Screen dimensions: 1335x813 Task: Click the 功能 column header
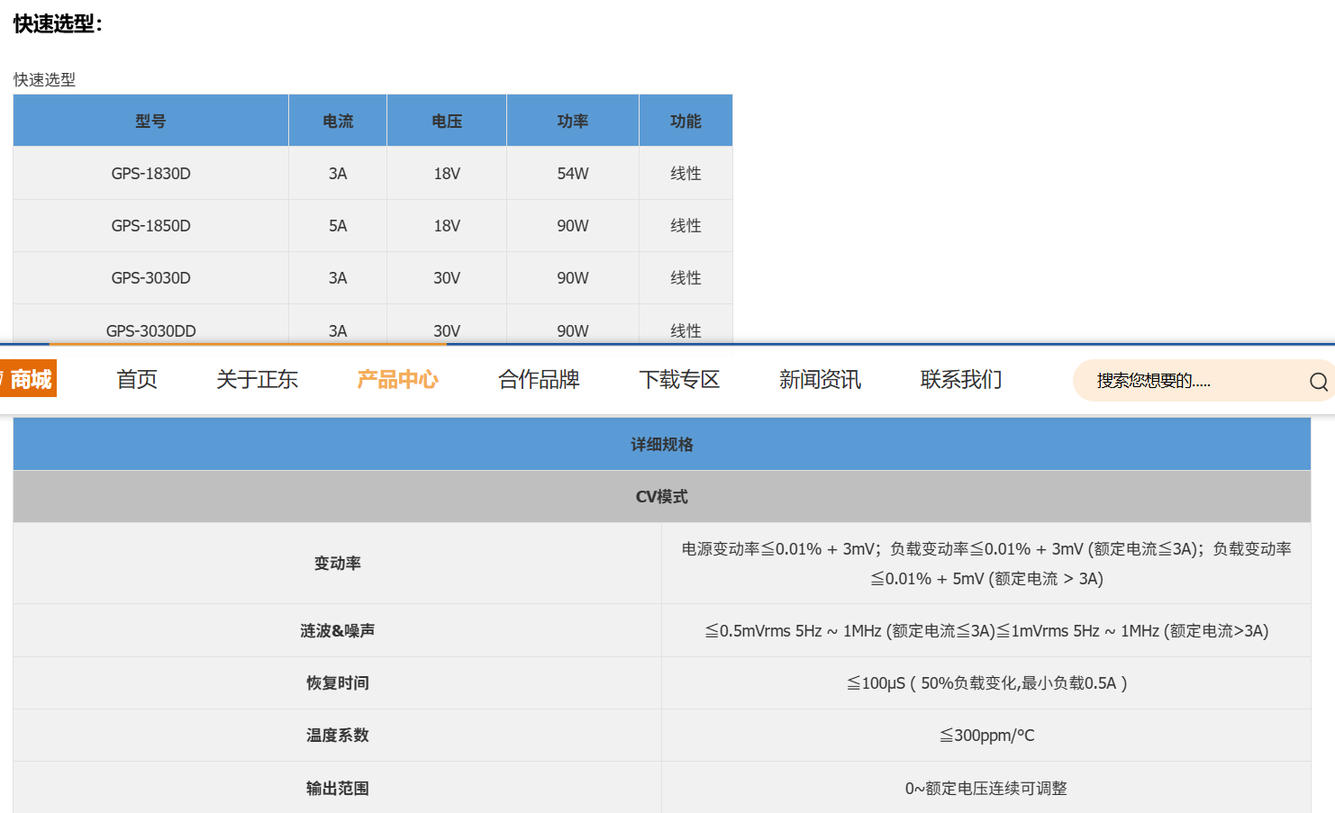686,121
